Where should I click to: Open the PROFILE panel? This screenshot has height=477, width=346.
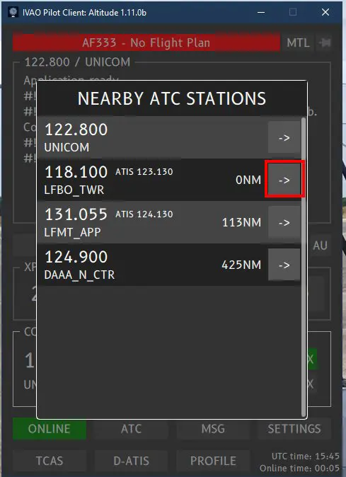213,461
